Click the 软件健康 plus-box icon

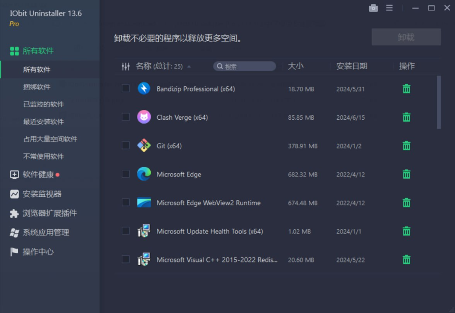click(x=14, y=175)
